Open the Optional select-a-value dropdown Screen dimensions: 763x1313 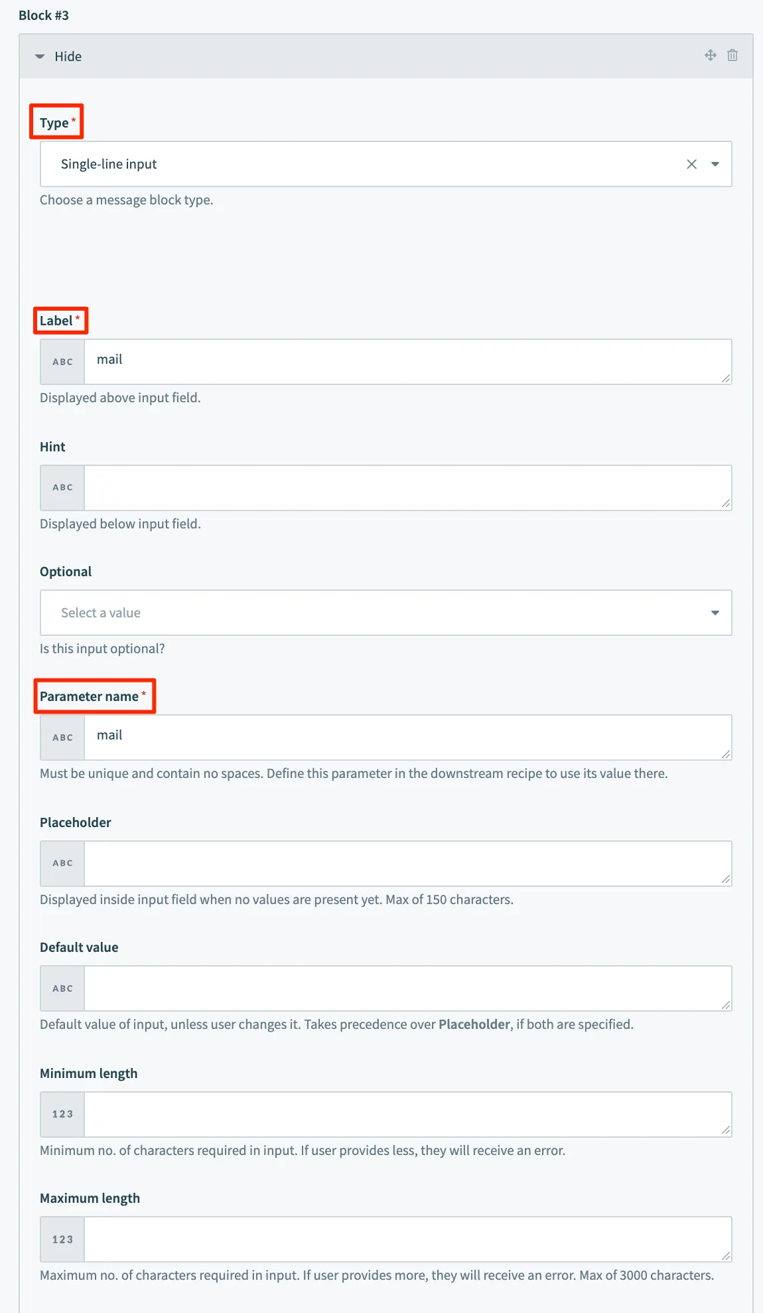click(385, 613)
